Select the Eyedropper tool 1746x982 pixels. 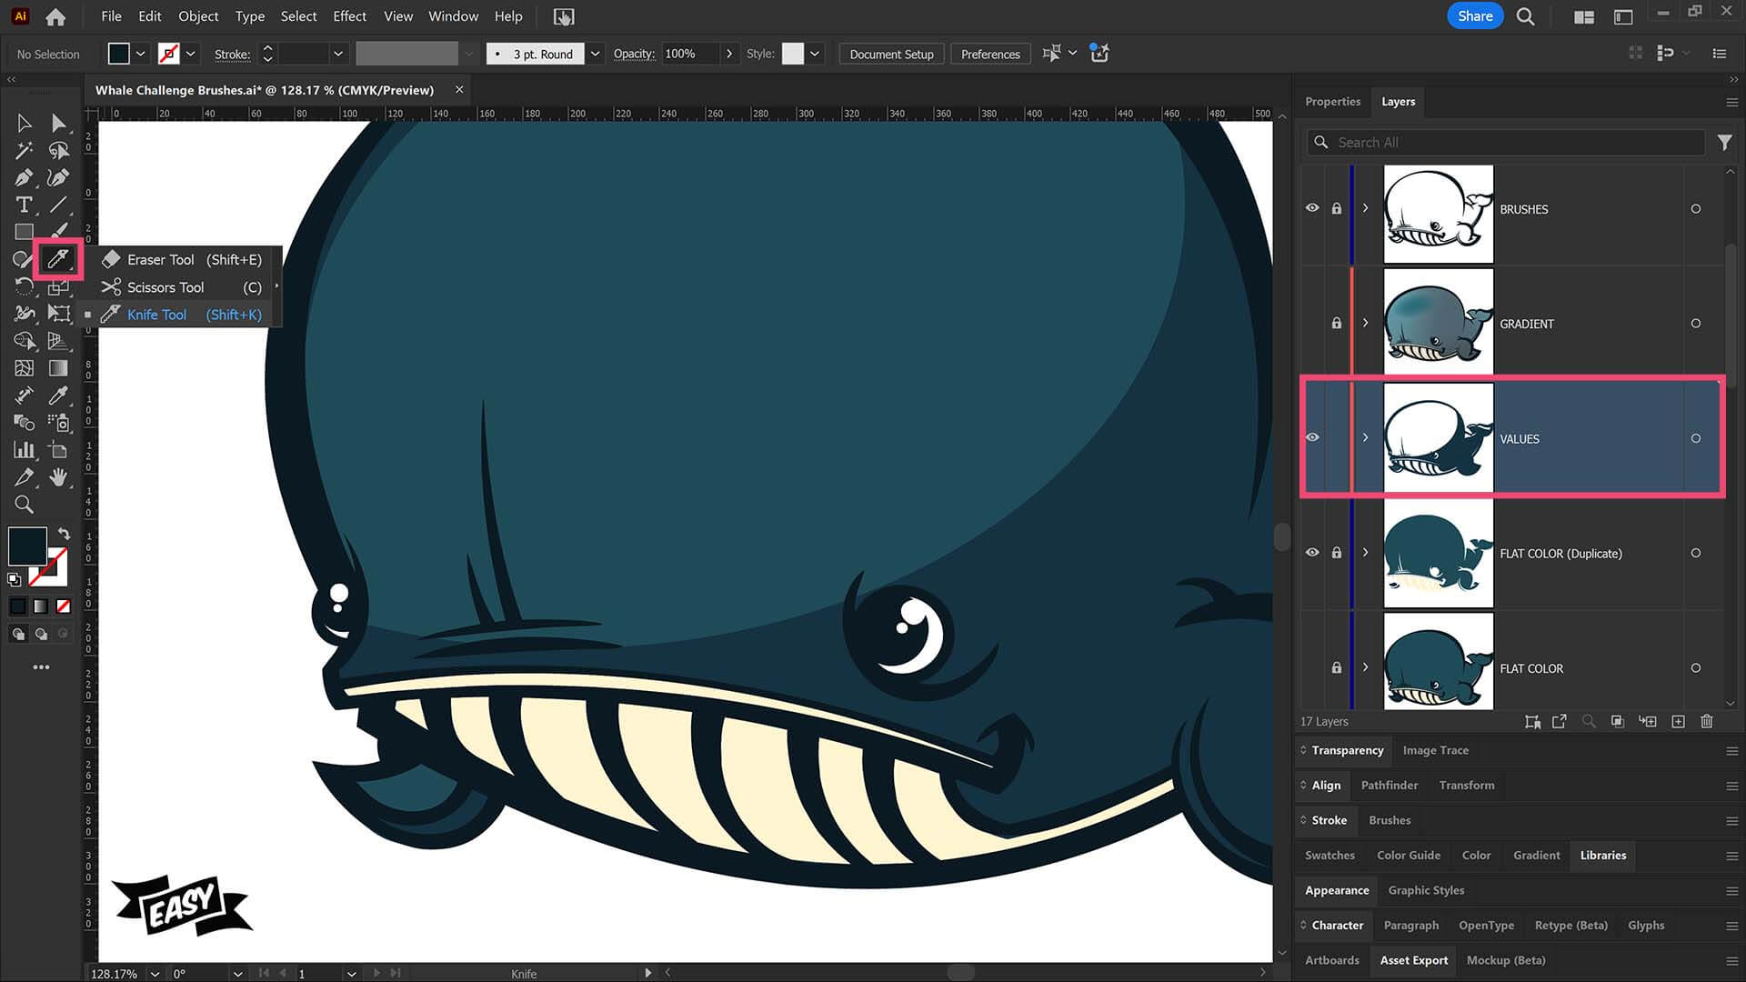tap(59, 396)
